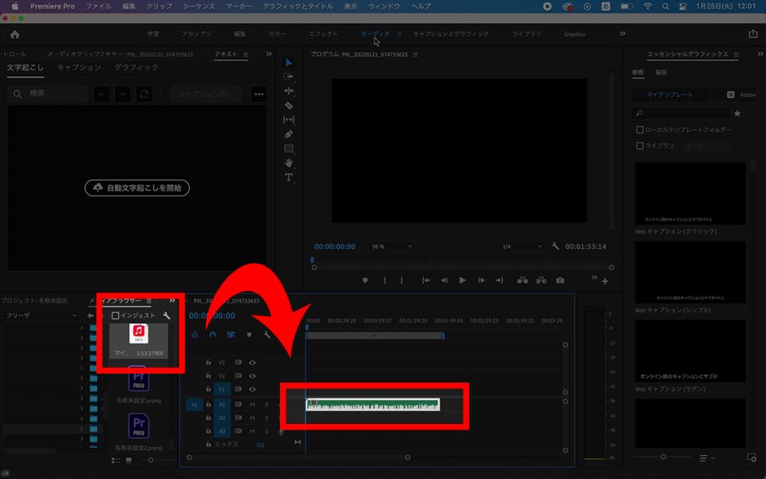The image size is (766, 479).
Task: Enable the インジェスト checkbox
Action: (116, 316)
